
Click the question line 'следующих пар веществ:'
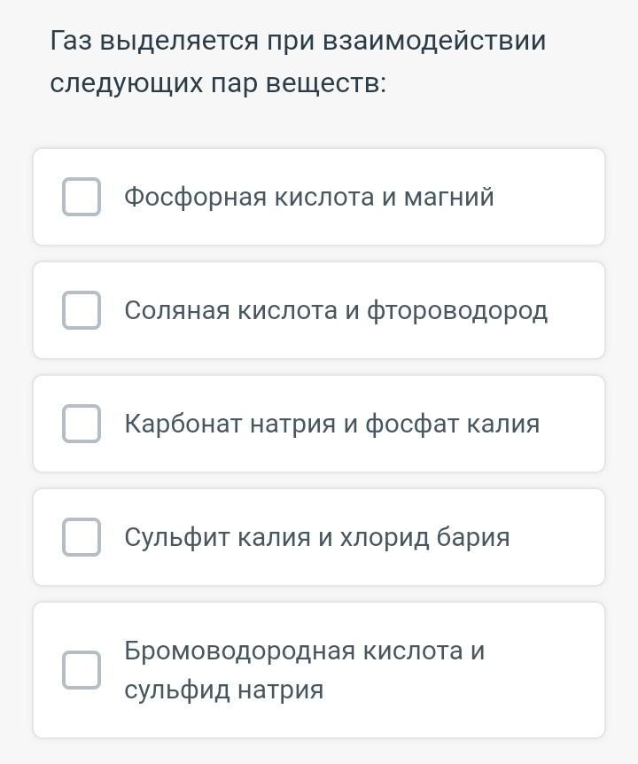coord(218,83)
